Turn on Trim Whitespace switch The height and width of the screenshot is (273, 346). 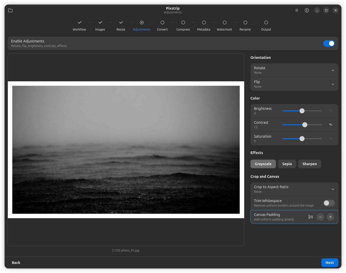[x=329, y=203]
